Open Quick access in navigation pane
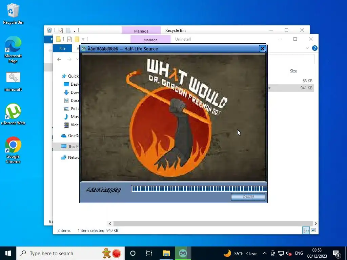Image resolution: width=347 pixels, height=260 pixels. pos(70,76)
